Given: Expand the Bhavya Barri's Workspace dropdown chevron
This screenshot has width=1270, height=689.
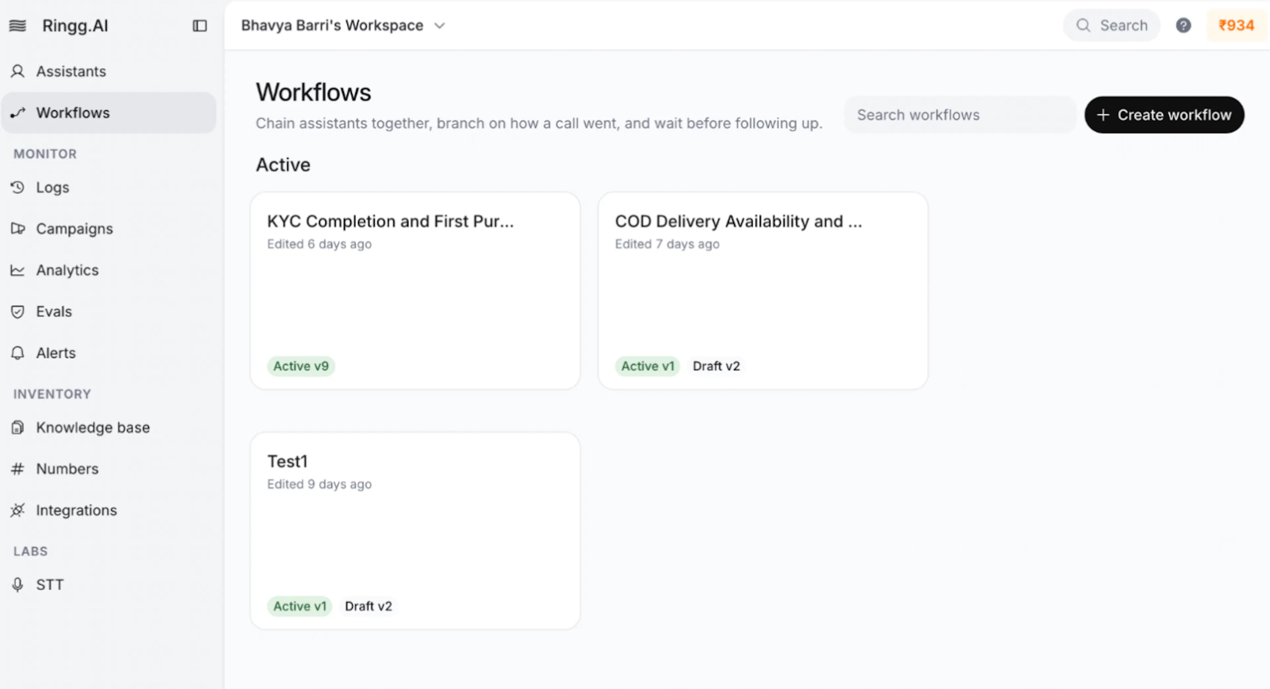Looking at the screenshot, I should click(440, 25).
